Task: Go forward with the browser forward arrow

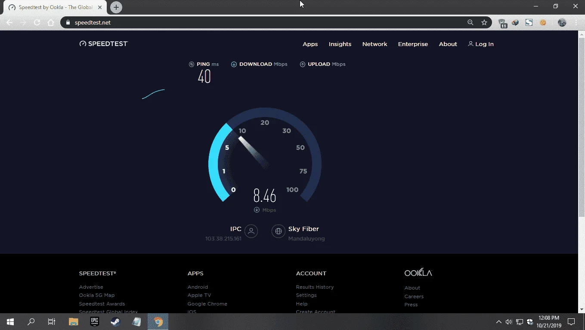Action: (23, 22)
